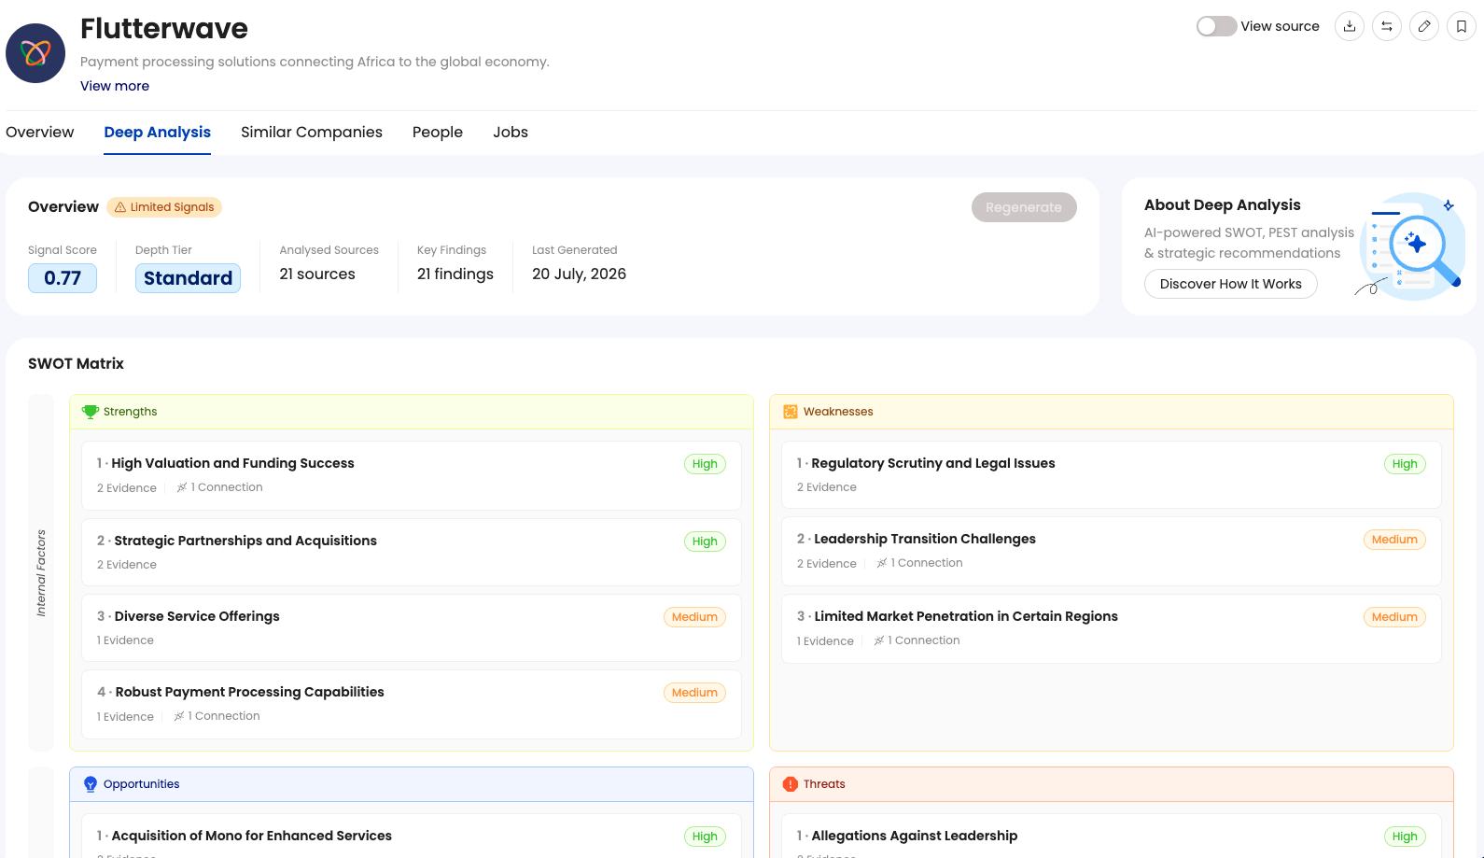Click the Flutterwave company logo

click(35, 53)
